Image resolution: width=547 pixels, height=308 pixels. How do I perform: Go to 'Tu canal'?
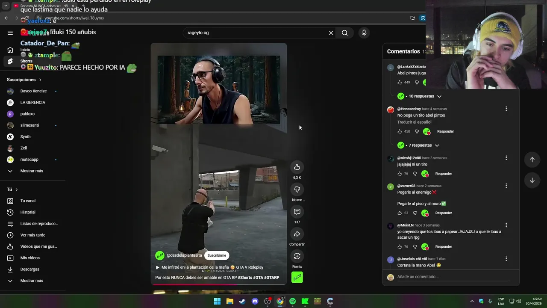tap(28, 201)
